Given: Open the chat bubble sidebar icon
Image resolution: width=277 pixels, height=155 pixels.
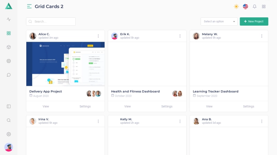Looking at the screenshot, I should pyautogui.click(x=9, y=75).
